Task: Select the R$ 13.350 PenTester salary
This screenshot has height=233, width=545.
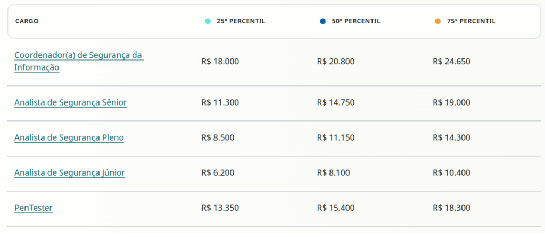Action: pos(220,208)
